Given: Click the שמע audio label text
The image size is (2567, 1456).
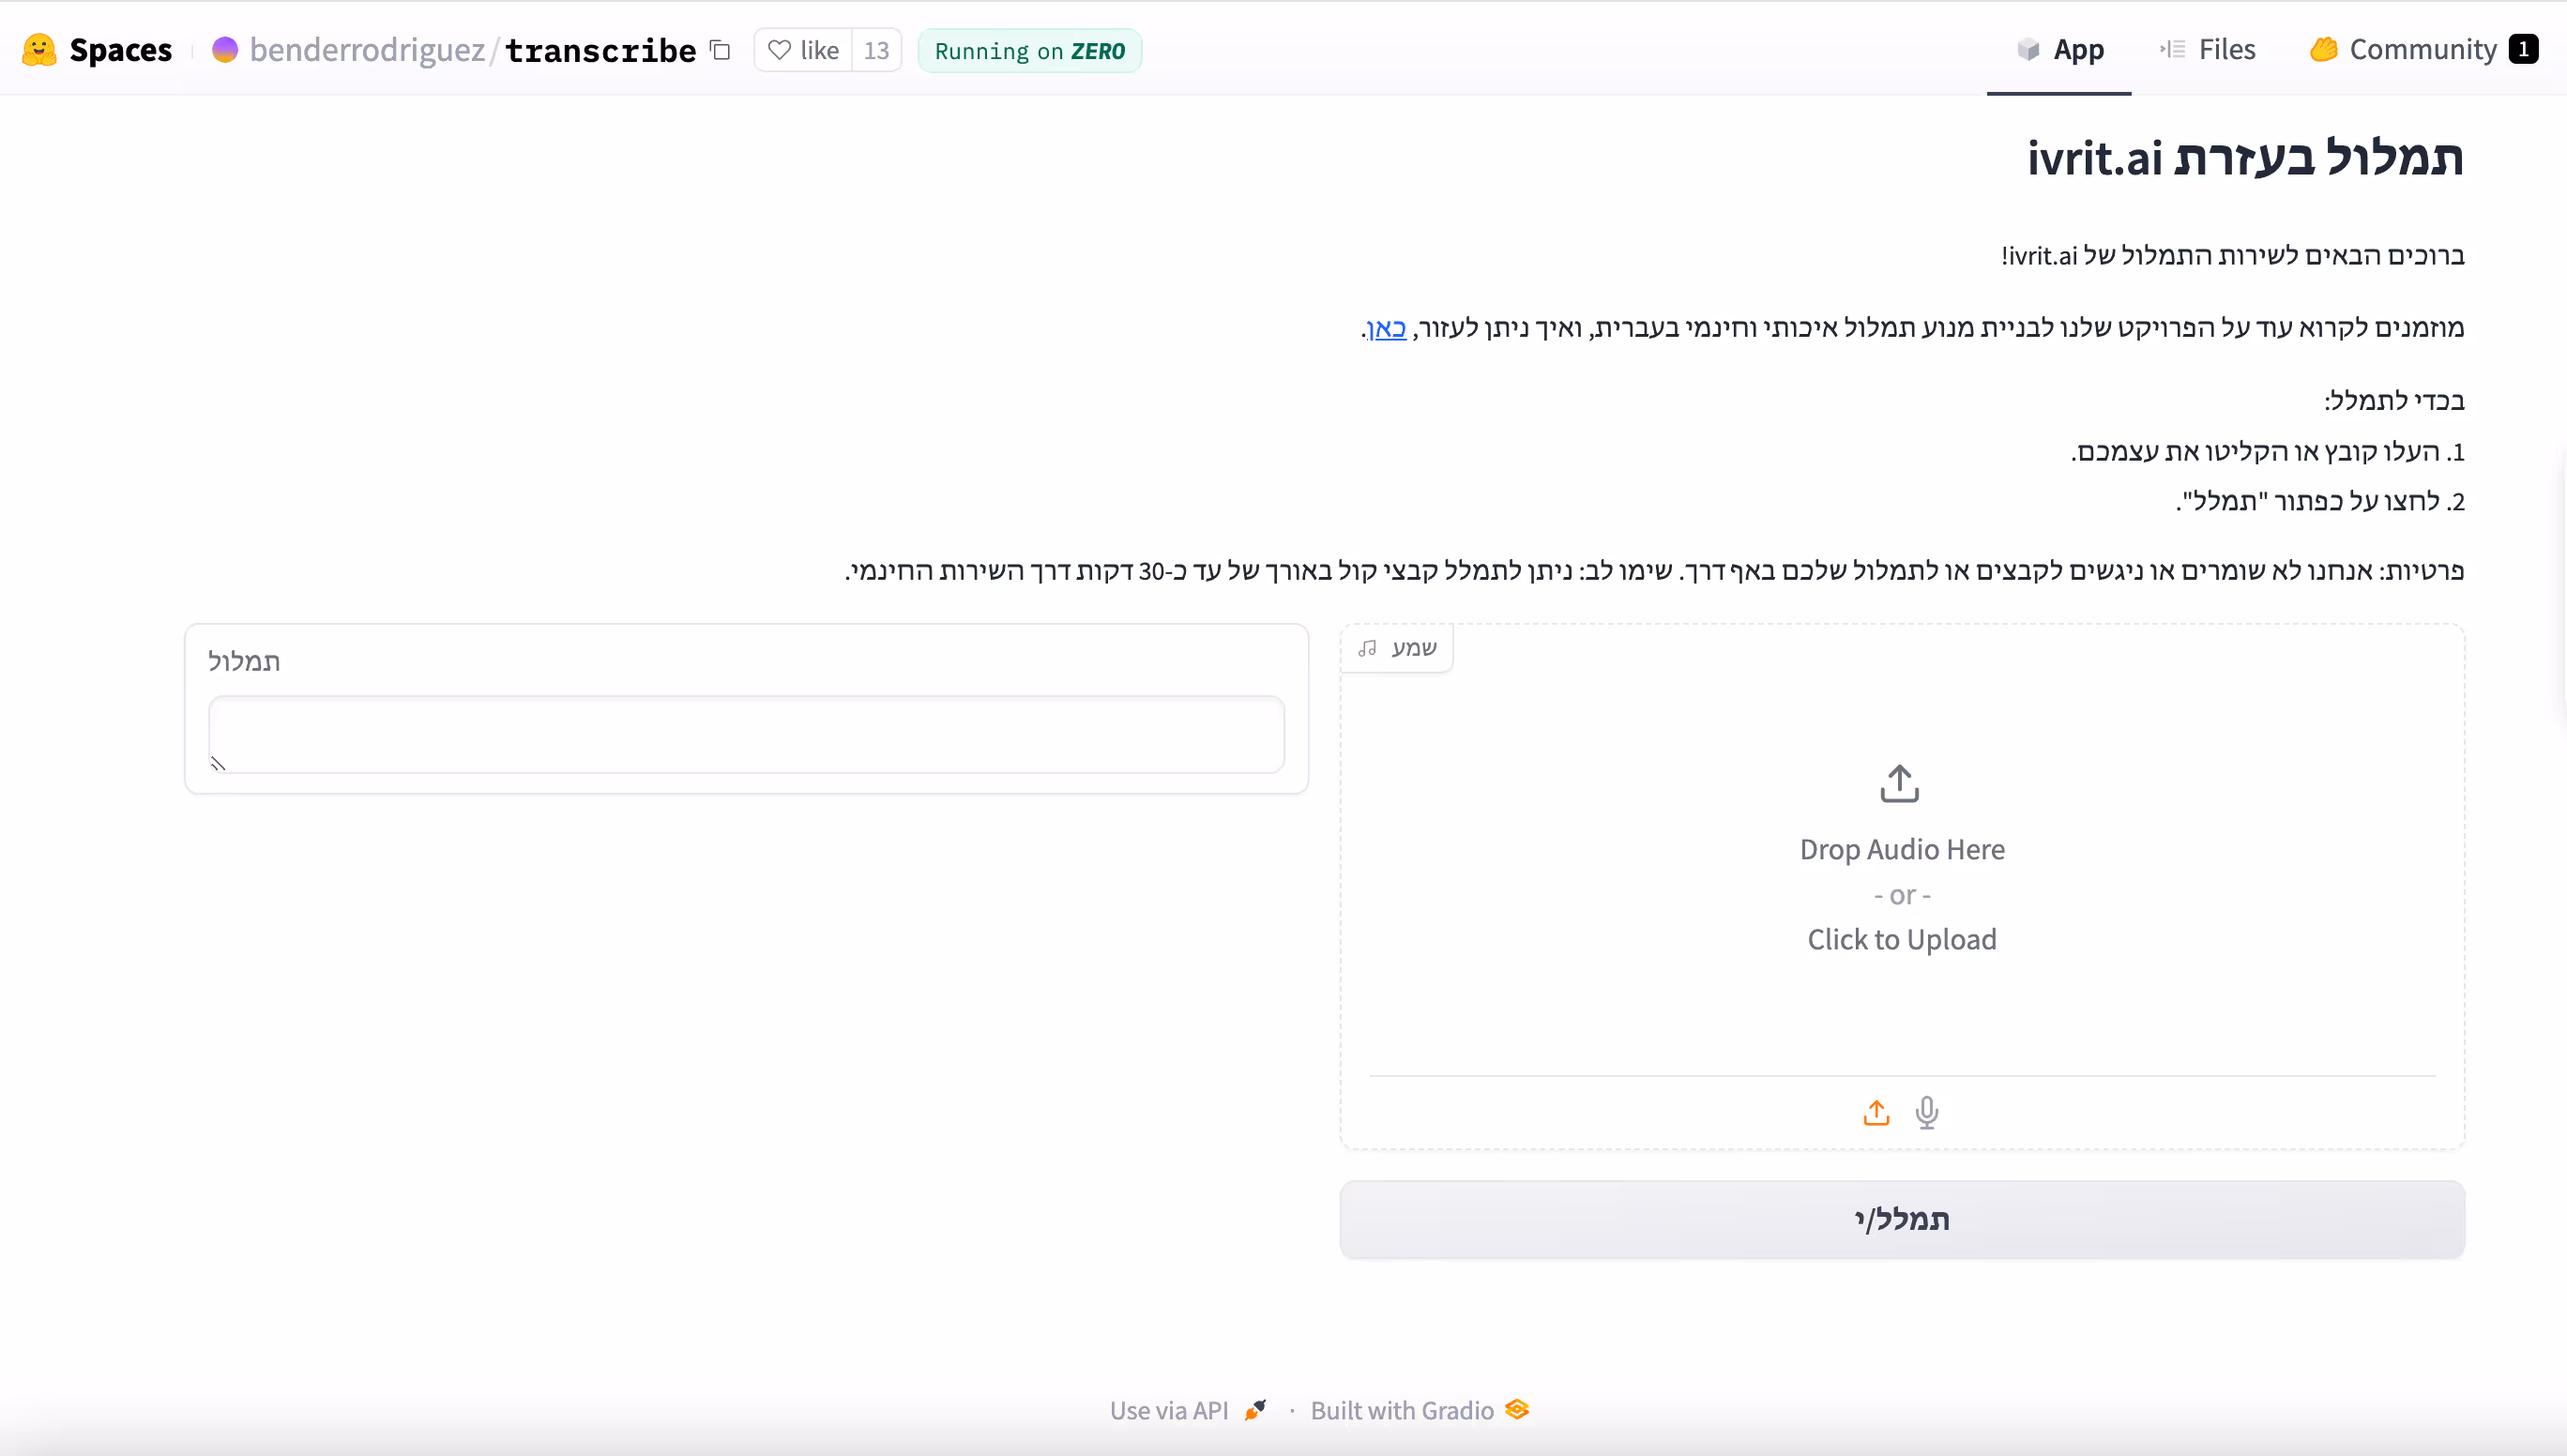Looking at the screenshot, I should click(1414, 648).
